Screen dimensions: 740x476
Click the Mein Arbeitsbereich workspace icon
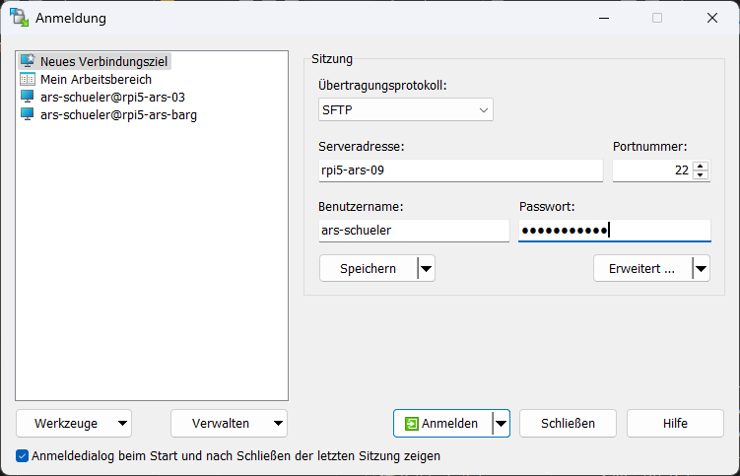[28, 79]
